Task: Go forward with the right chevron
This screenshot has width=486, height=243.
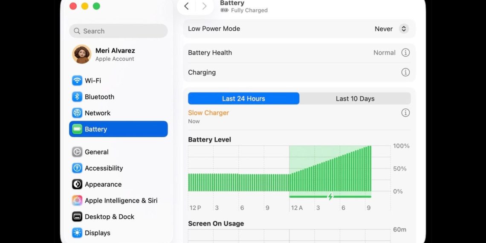Action: [204, 6]
